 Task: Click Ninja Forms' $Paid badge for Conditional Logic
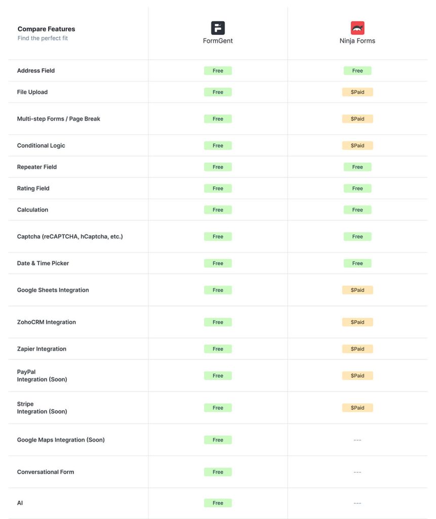point(358,145)
